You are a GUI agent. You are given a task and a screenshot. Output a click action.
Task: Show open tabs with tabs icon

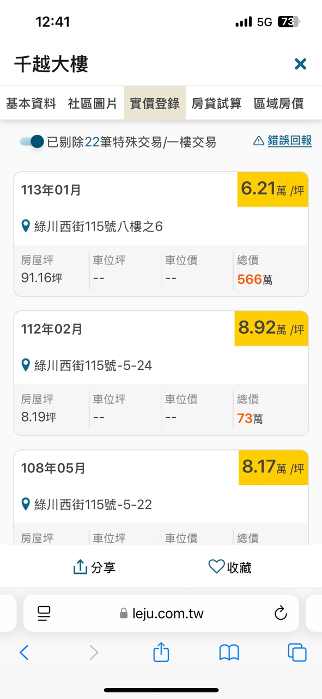(297, 653)
